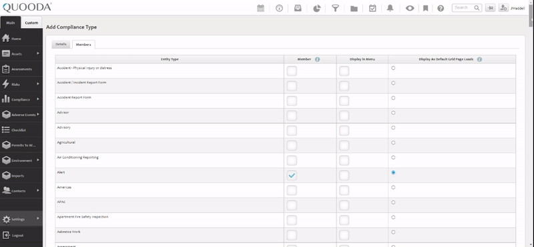Open the folder documents icon
This screenshot has height=247, width=534.
point(354,9)
